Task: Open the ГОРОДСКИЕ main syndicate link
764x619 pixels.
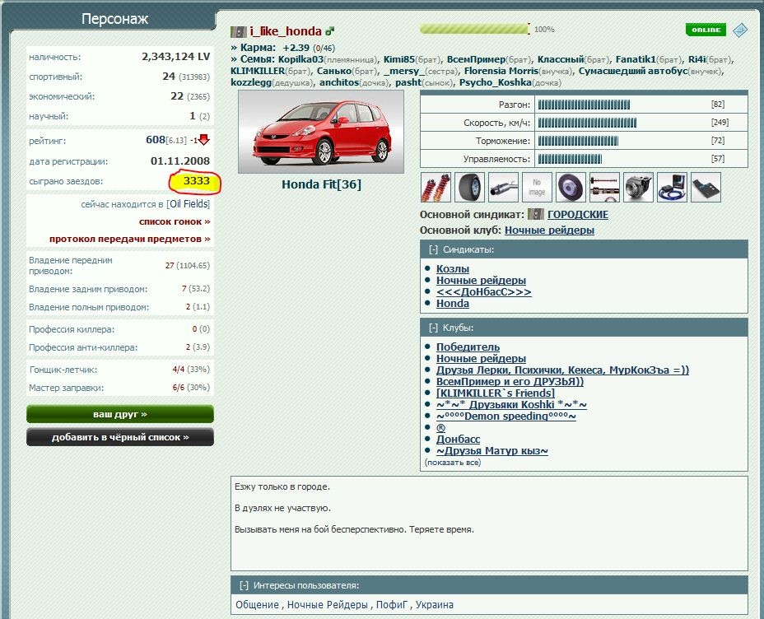Action: 577,214
